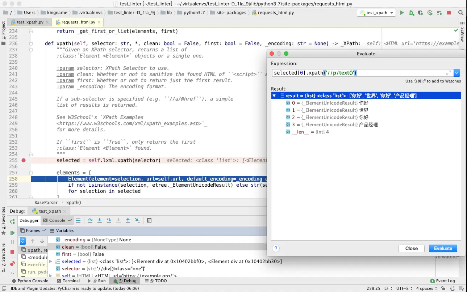This screenshot has width=467, height=292.
Task: Switch to the Console tab in debugger
Action: tap(57, 220)
